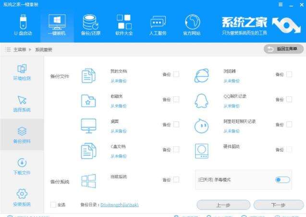Viewport: 306px width, 217px height.
Task: Check the 桌面 backup checkbox
Action: pos(176,124)
